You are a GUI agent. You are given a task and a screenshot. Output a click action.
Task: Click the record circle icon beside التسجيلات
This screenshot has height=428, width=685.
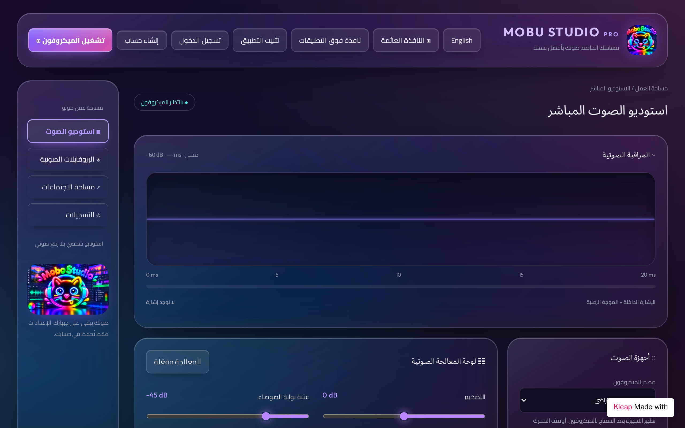click(98, 215)
